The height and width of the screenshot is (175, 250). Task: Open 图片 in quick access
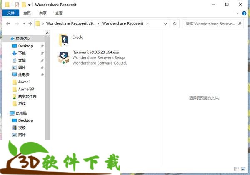22,67
